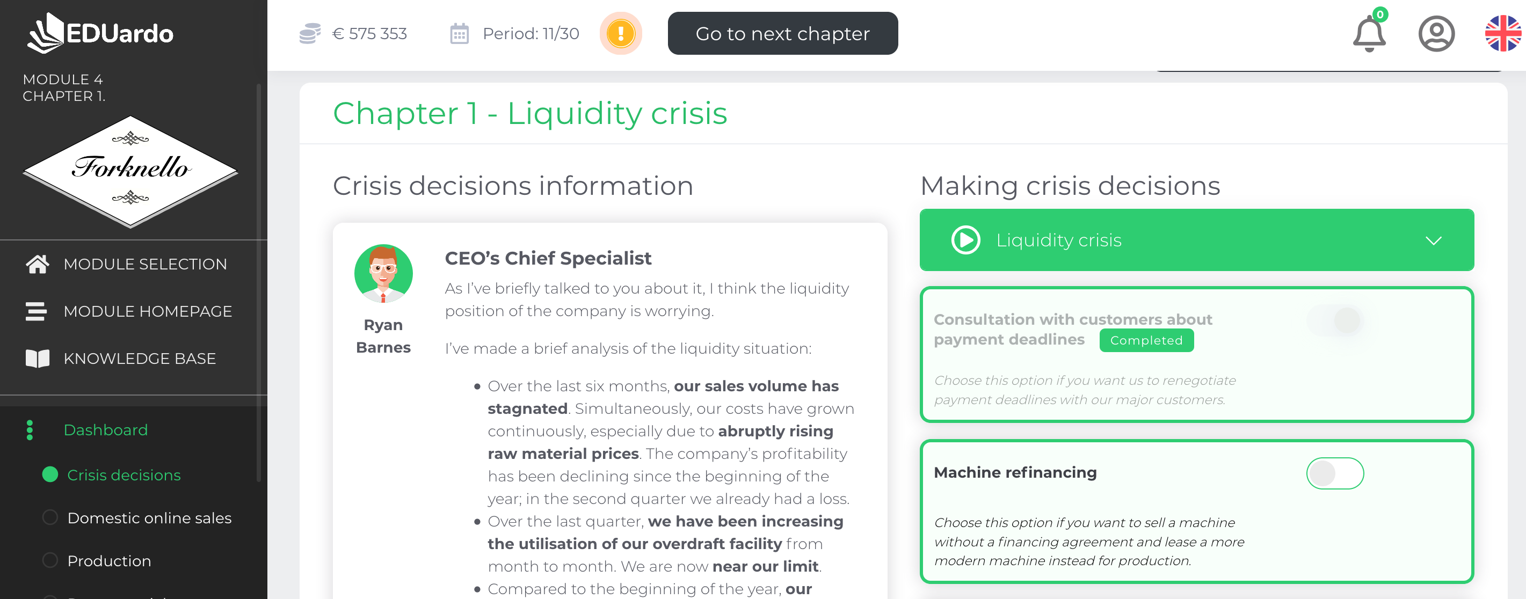Open Production section in sidebar

point(110,560)
